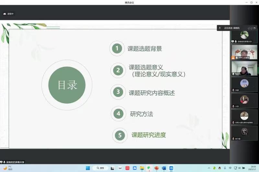Click the microphone icon on the leafy avatar tile
The image size is (259, 172).
[x=236, y=42]
